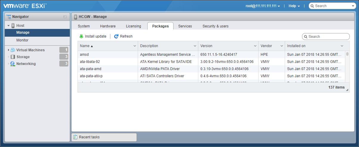
Task: Switch to the System tab
Action: (84, 26)
